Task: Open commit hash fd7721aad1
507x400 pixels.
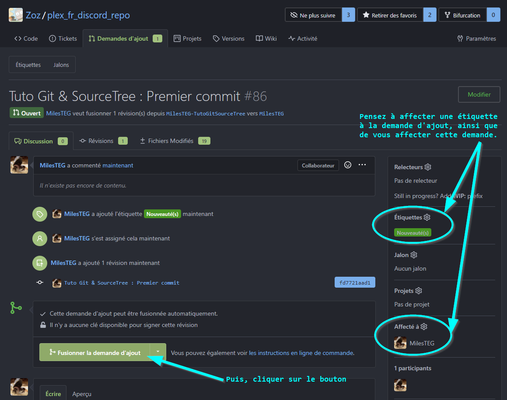Action: pos(355,283)
